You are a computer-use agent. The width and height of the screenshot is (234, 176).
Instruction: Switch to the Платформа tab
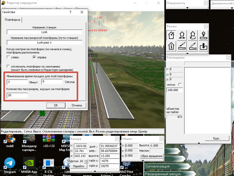(12, 20)
